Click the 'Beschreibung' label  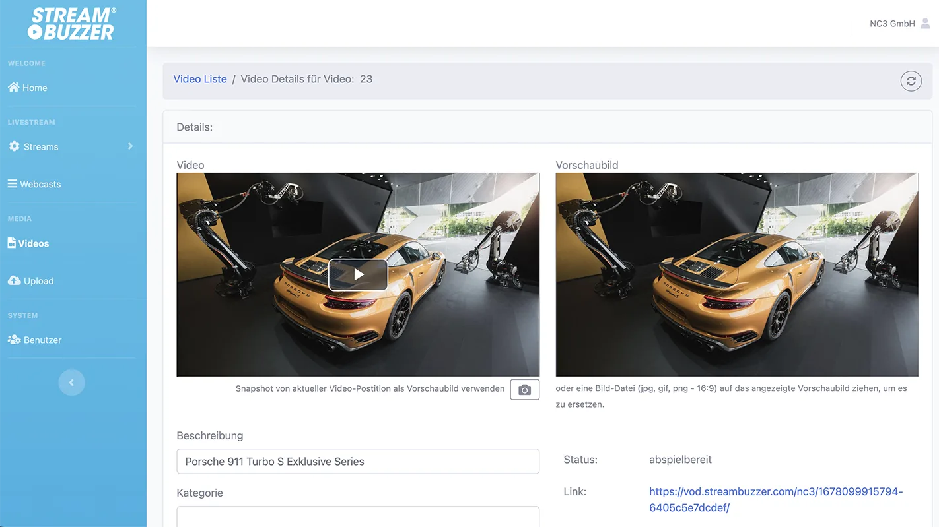point(210,435)
